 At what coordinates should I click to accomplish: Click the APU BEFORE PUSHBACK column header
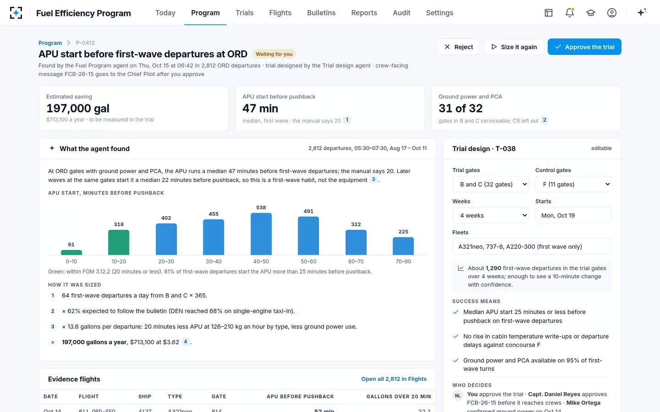click(300, 396)
